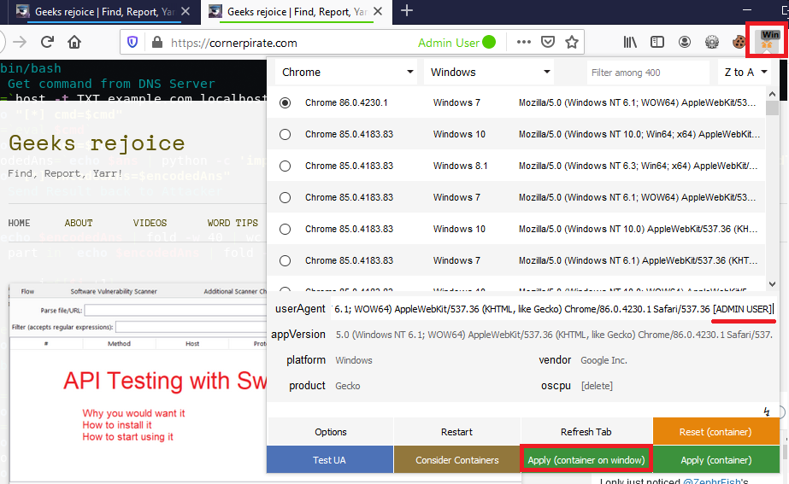789x484 pixels.
Task: Open a new browser tab with plus
Action: point(407,11)
